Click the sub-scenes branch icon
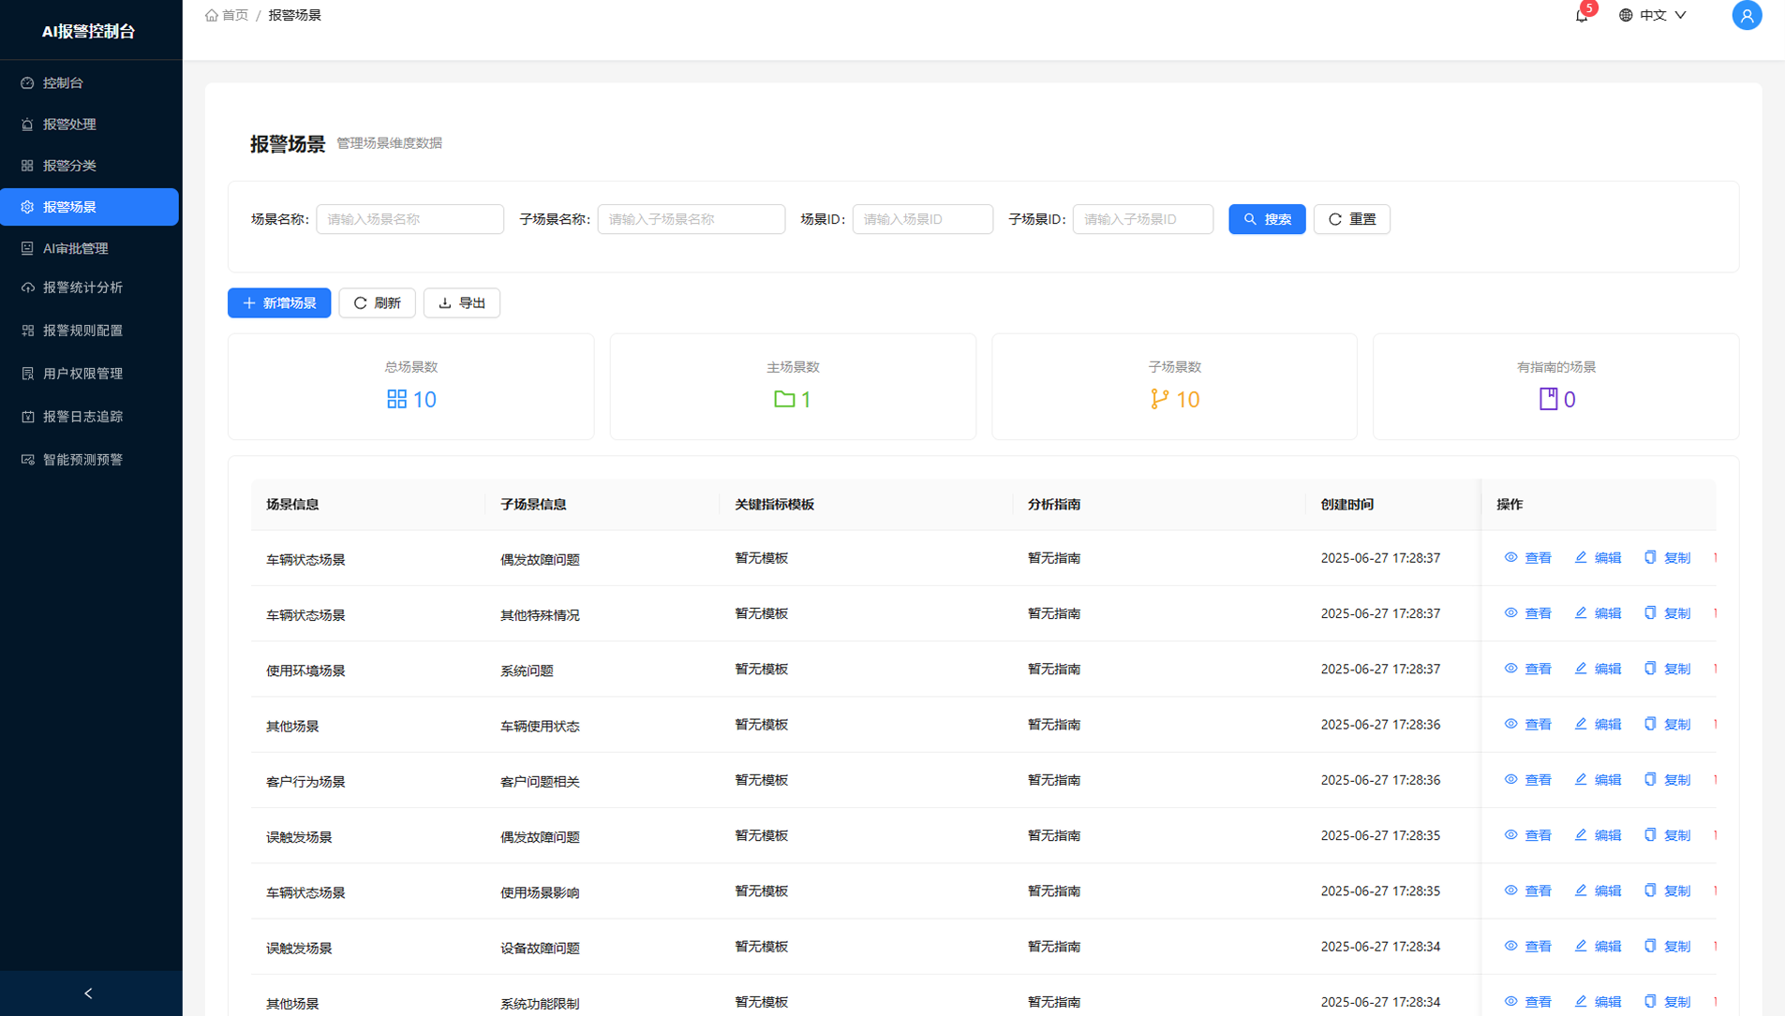Image resolution: width=1785 pixels, height=1016 pixels. pos(1159,400)
